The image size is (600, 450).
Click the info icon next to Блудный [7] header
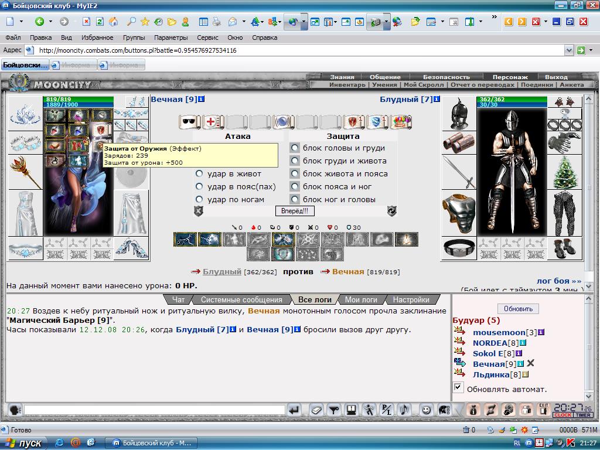(x=437, y=99)
